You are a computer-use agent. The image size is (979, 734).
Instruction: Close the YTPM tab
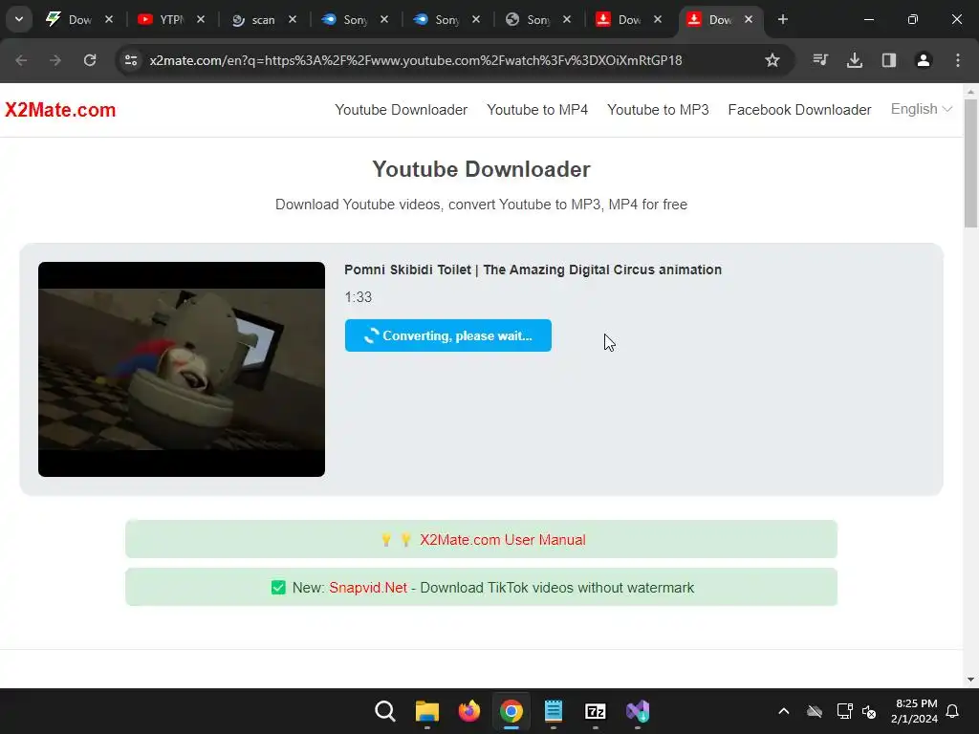click(201, 19)
